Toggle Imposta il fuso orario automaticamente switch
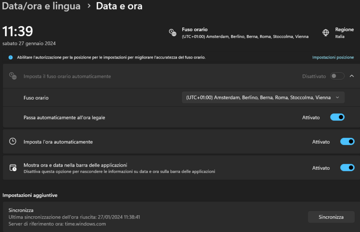The image size is (360, 232). click(337, 76)
